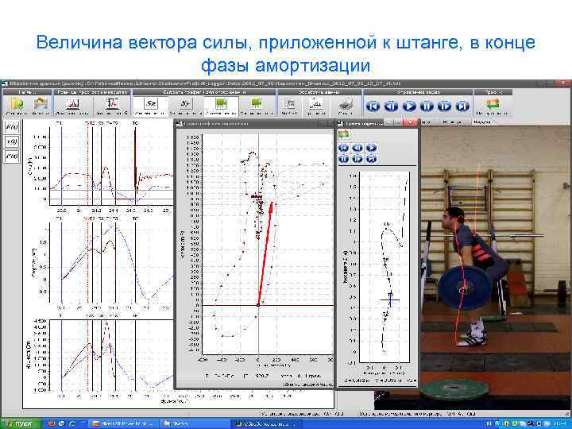This screenshot has width=572, height=429.
Task: Click the system tray clock
Action: tap(561, 424)
